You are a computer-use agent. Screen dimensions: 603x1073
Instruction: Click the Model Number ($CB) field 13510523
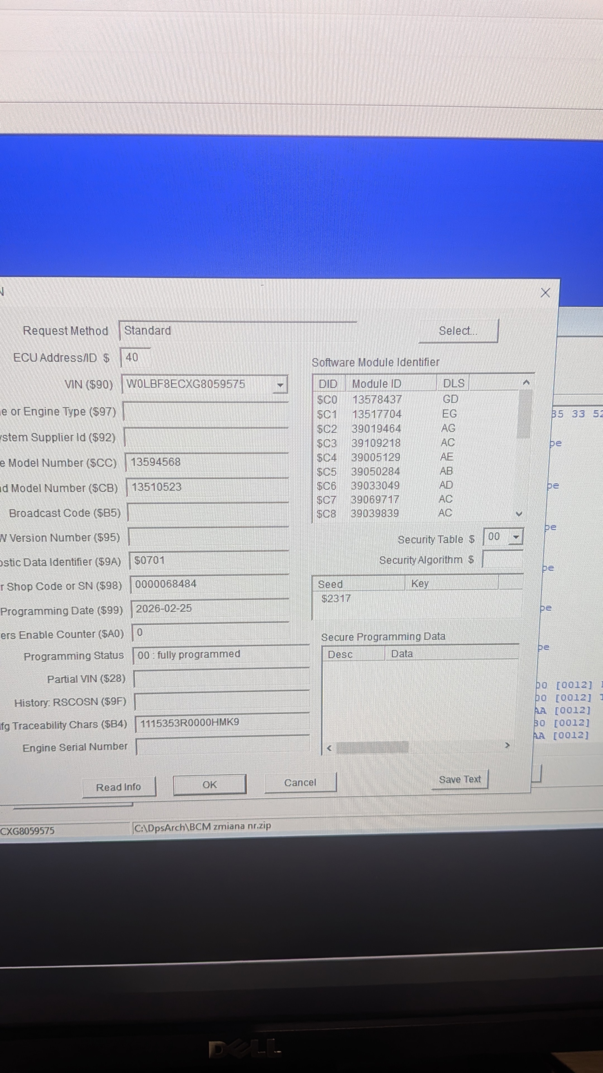click(207, 487)
